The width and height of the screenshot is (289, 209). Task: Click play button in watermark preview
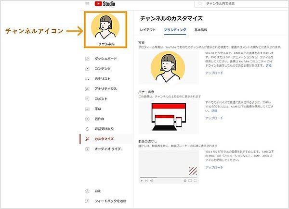(142, 181)
